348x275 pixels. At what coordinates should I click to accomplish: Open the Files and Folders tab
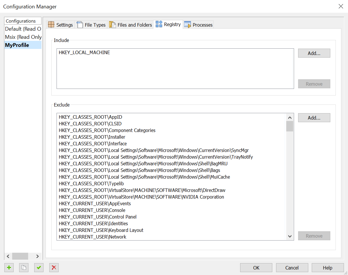130,25
